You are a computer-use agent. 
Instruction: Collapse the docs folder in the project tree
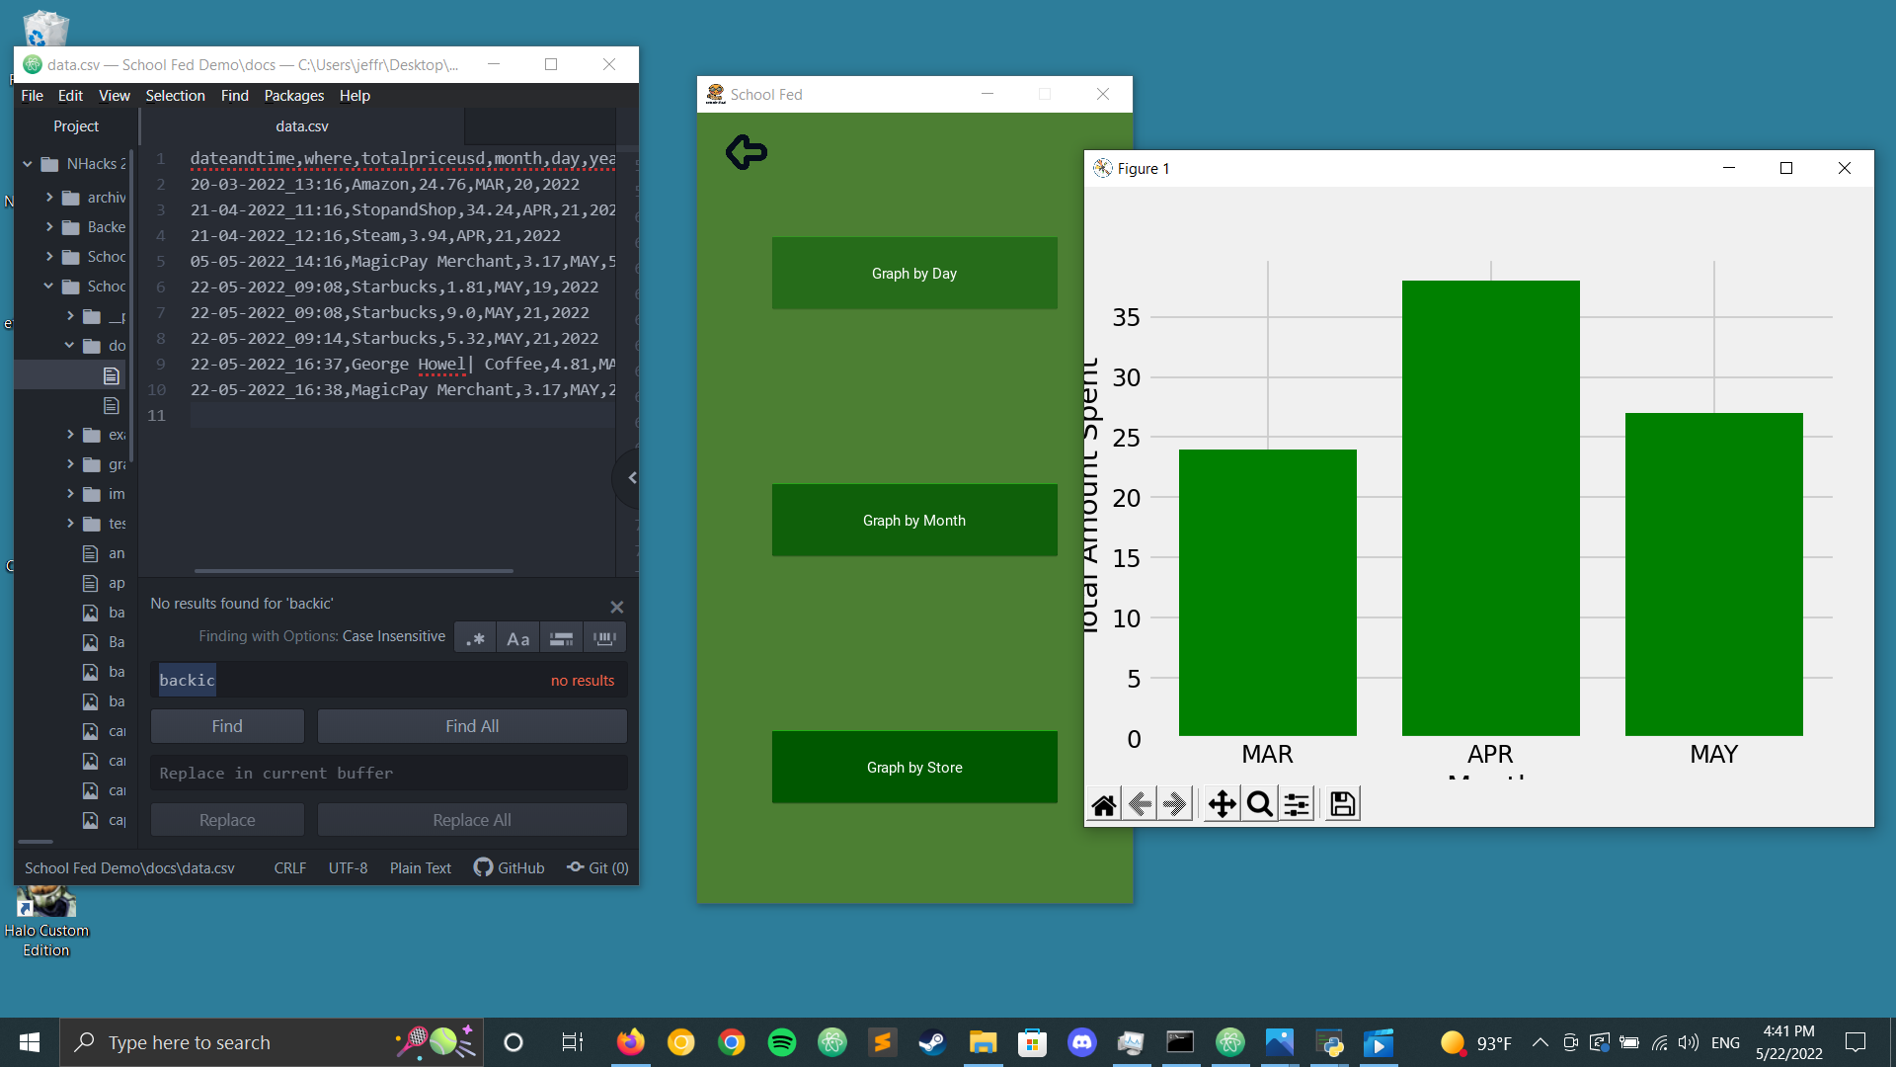coord(69,346)
